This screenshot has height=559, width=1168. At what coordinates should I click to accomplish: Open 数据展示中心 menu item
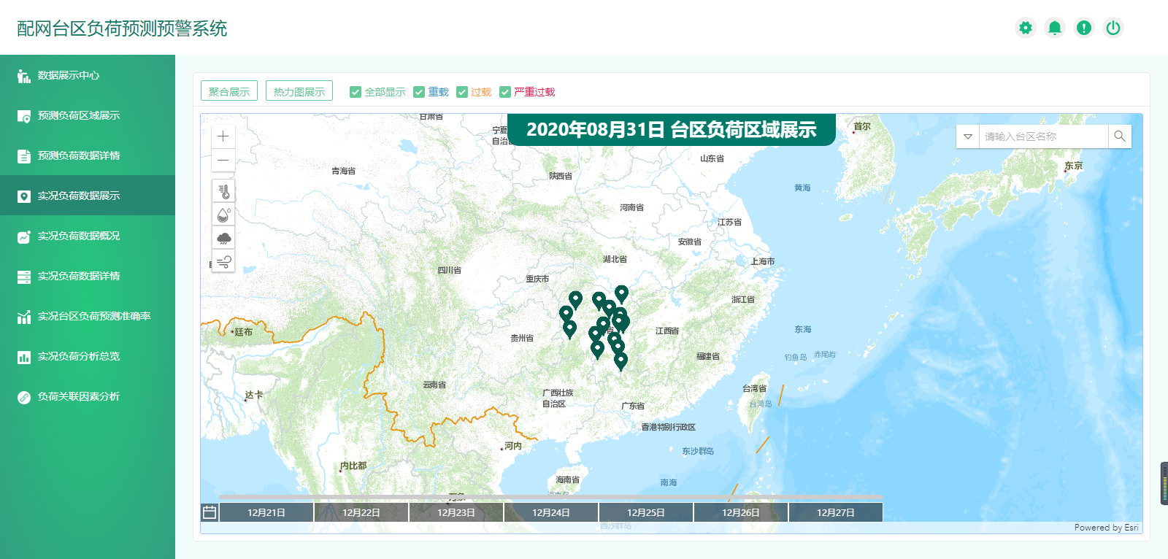coord(88,75)
